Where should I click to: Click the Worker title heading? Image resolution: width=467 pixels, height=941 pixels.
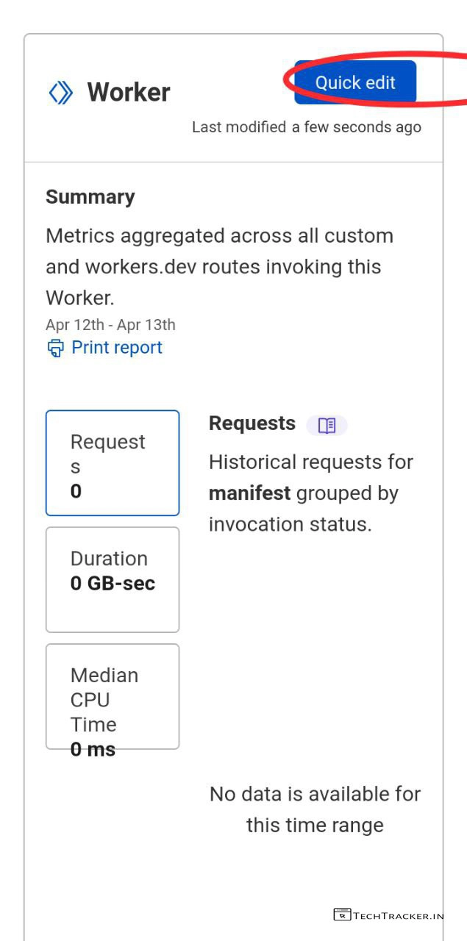tap(129, 93)
